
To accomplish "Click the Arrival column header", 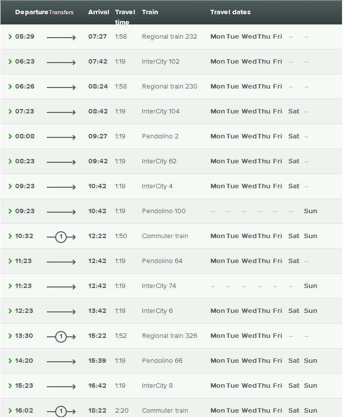I will click(99, 12).
